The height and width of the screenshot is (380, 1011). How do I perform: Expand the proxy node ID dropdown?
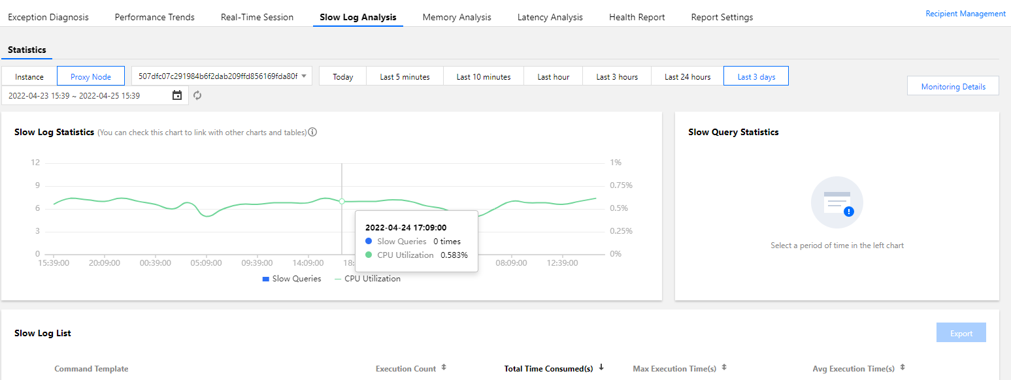[222, 76]
